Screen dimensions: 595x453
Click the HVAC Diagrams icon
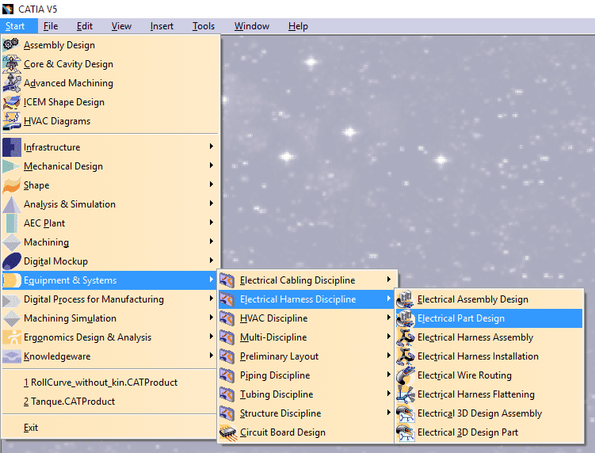coord(11,120)
